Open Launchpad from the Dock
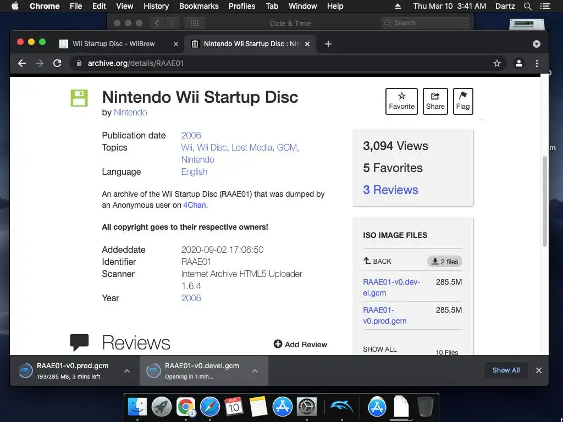 (x=161, y=407)
